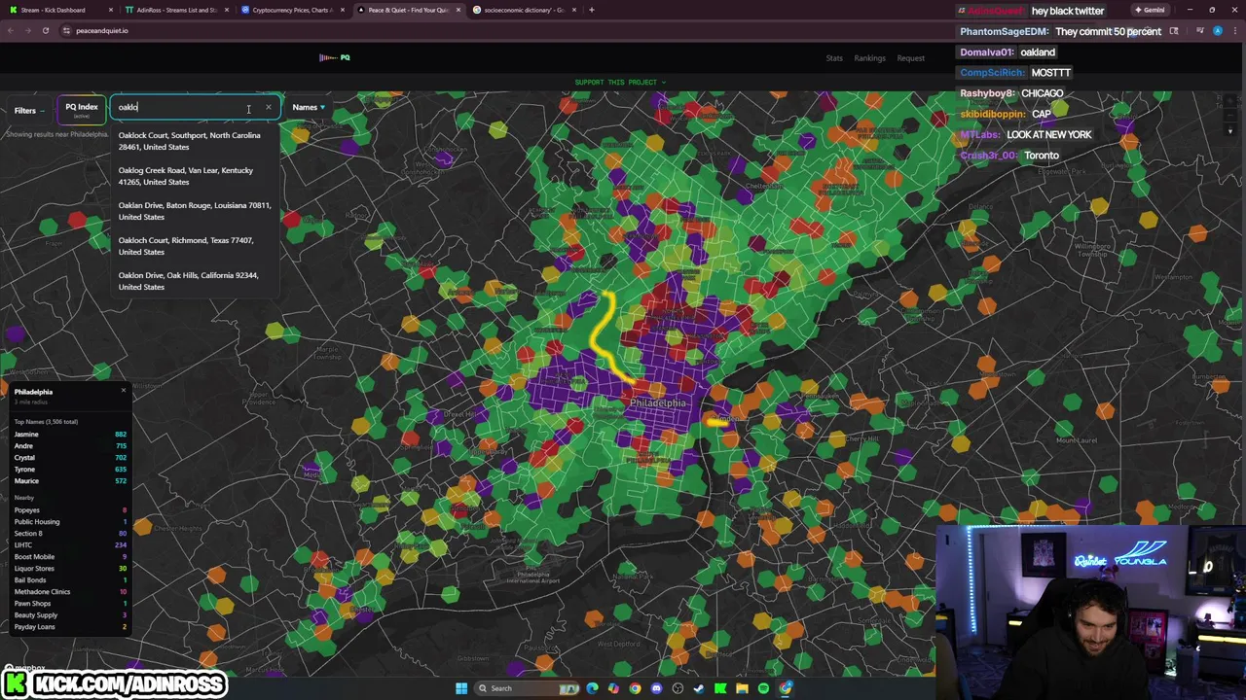This screenshot has height=700, width=1246.
Task: Open Spotify from taskbar
Action: (763, 688)
